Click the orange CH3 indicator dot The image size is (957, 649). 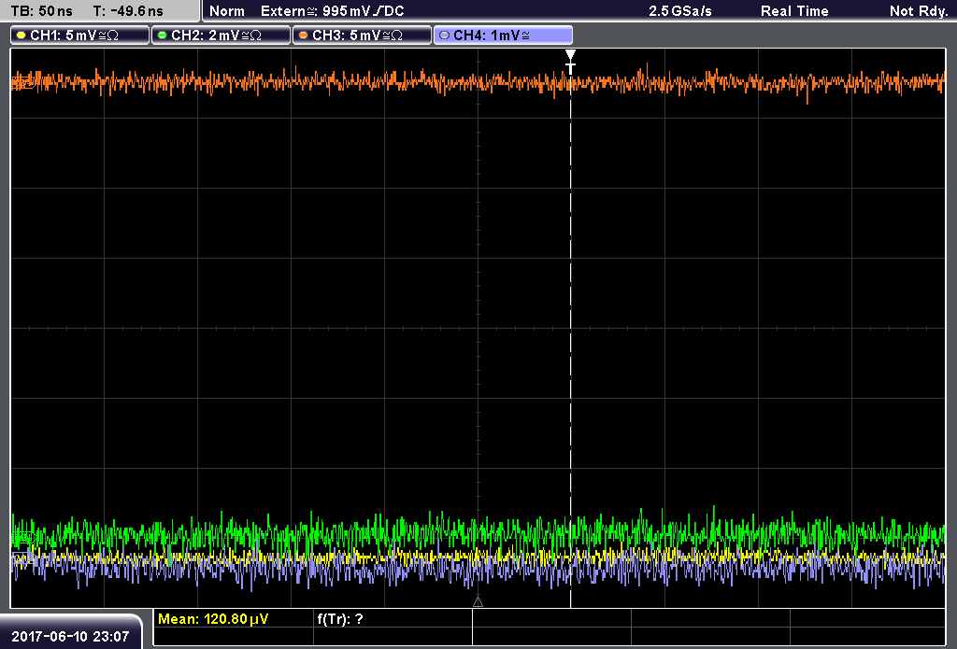(x=304, y=35)
